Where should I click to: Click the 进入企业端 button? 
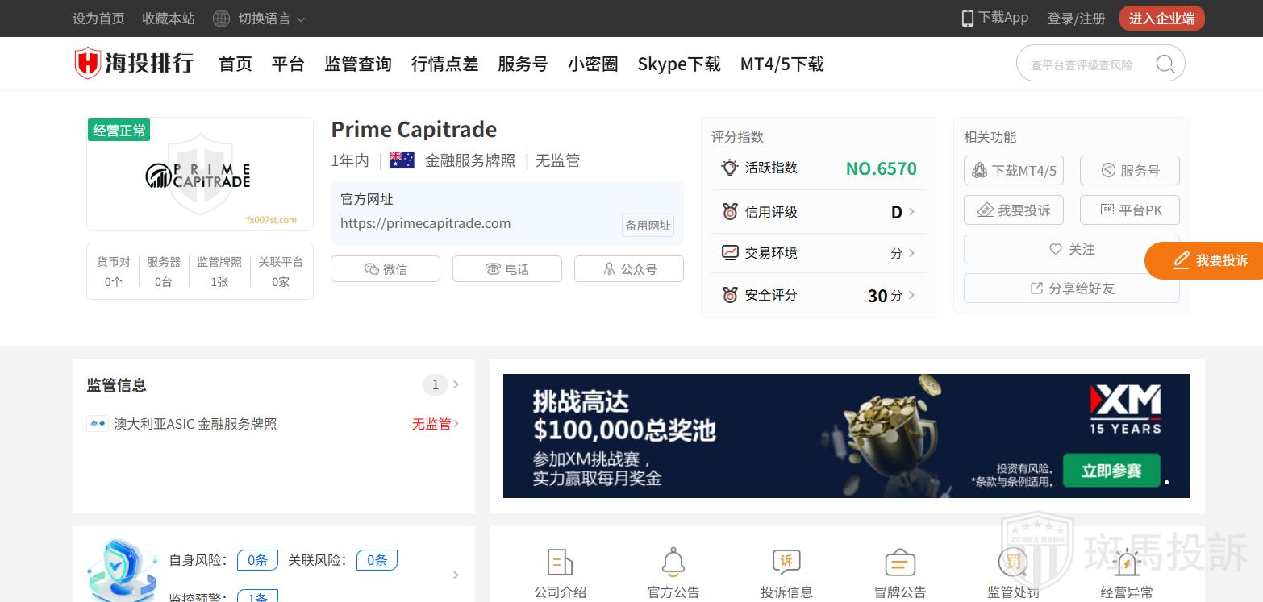pyautogui.click(x=1161, y=19)
